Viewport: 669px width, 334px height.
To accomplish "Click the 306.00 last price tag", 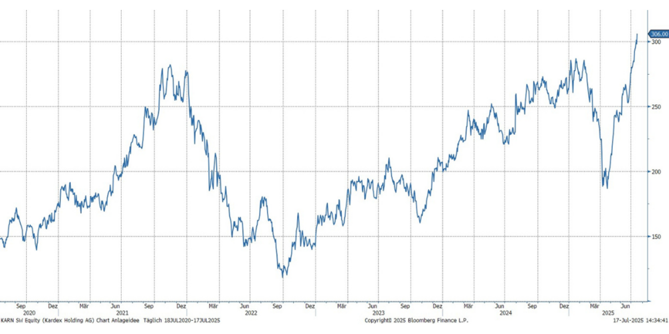I will (x=659, y=33).
